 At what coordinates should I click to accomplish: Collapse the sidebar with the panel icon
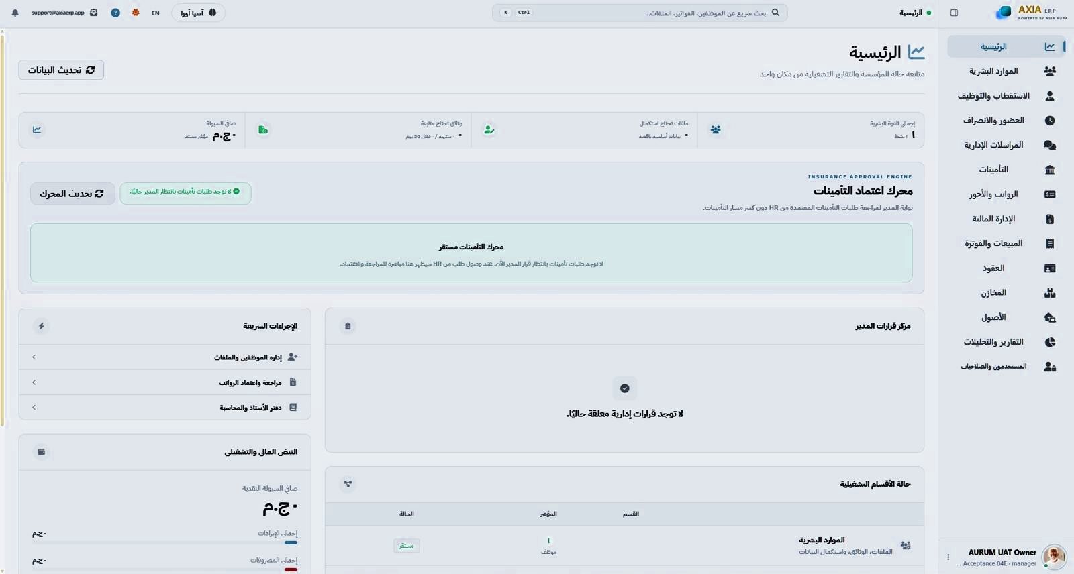[x=954, y=13]
